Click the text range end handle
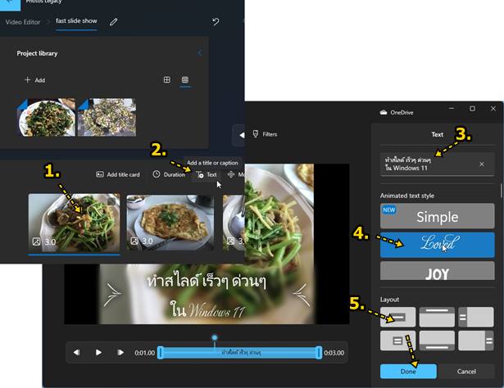The image size is (504, 388). coord(319,352)
